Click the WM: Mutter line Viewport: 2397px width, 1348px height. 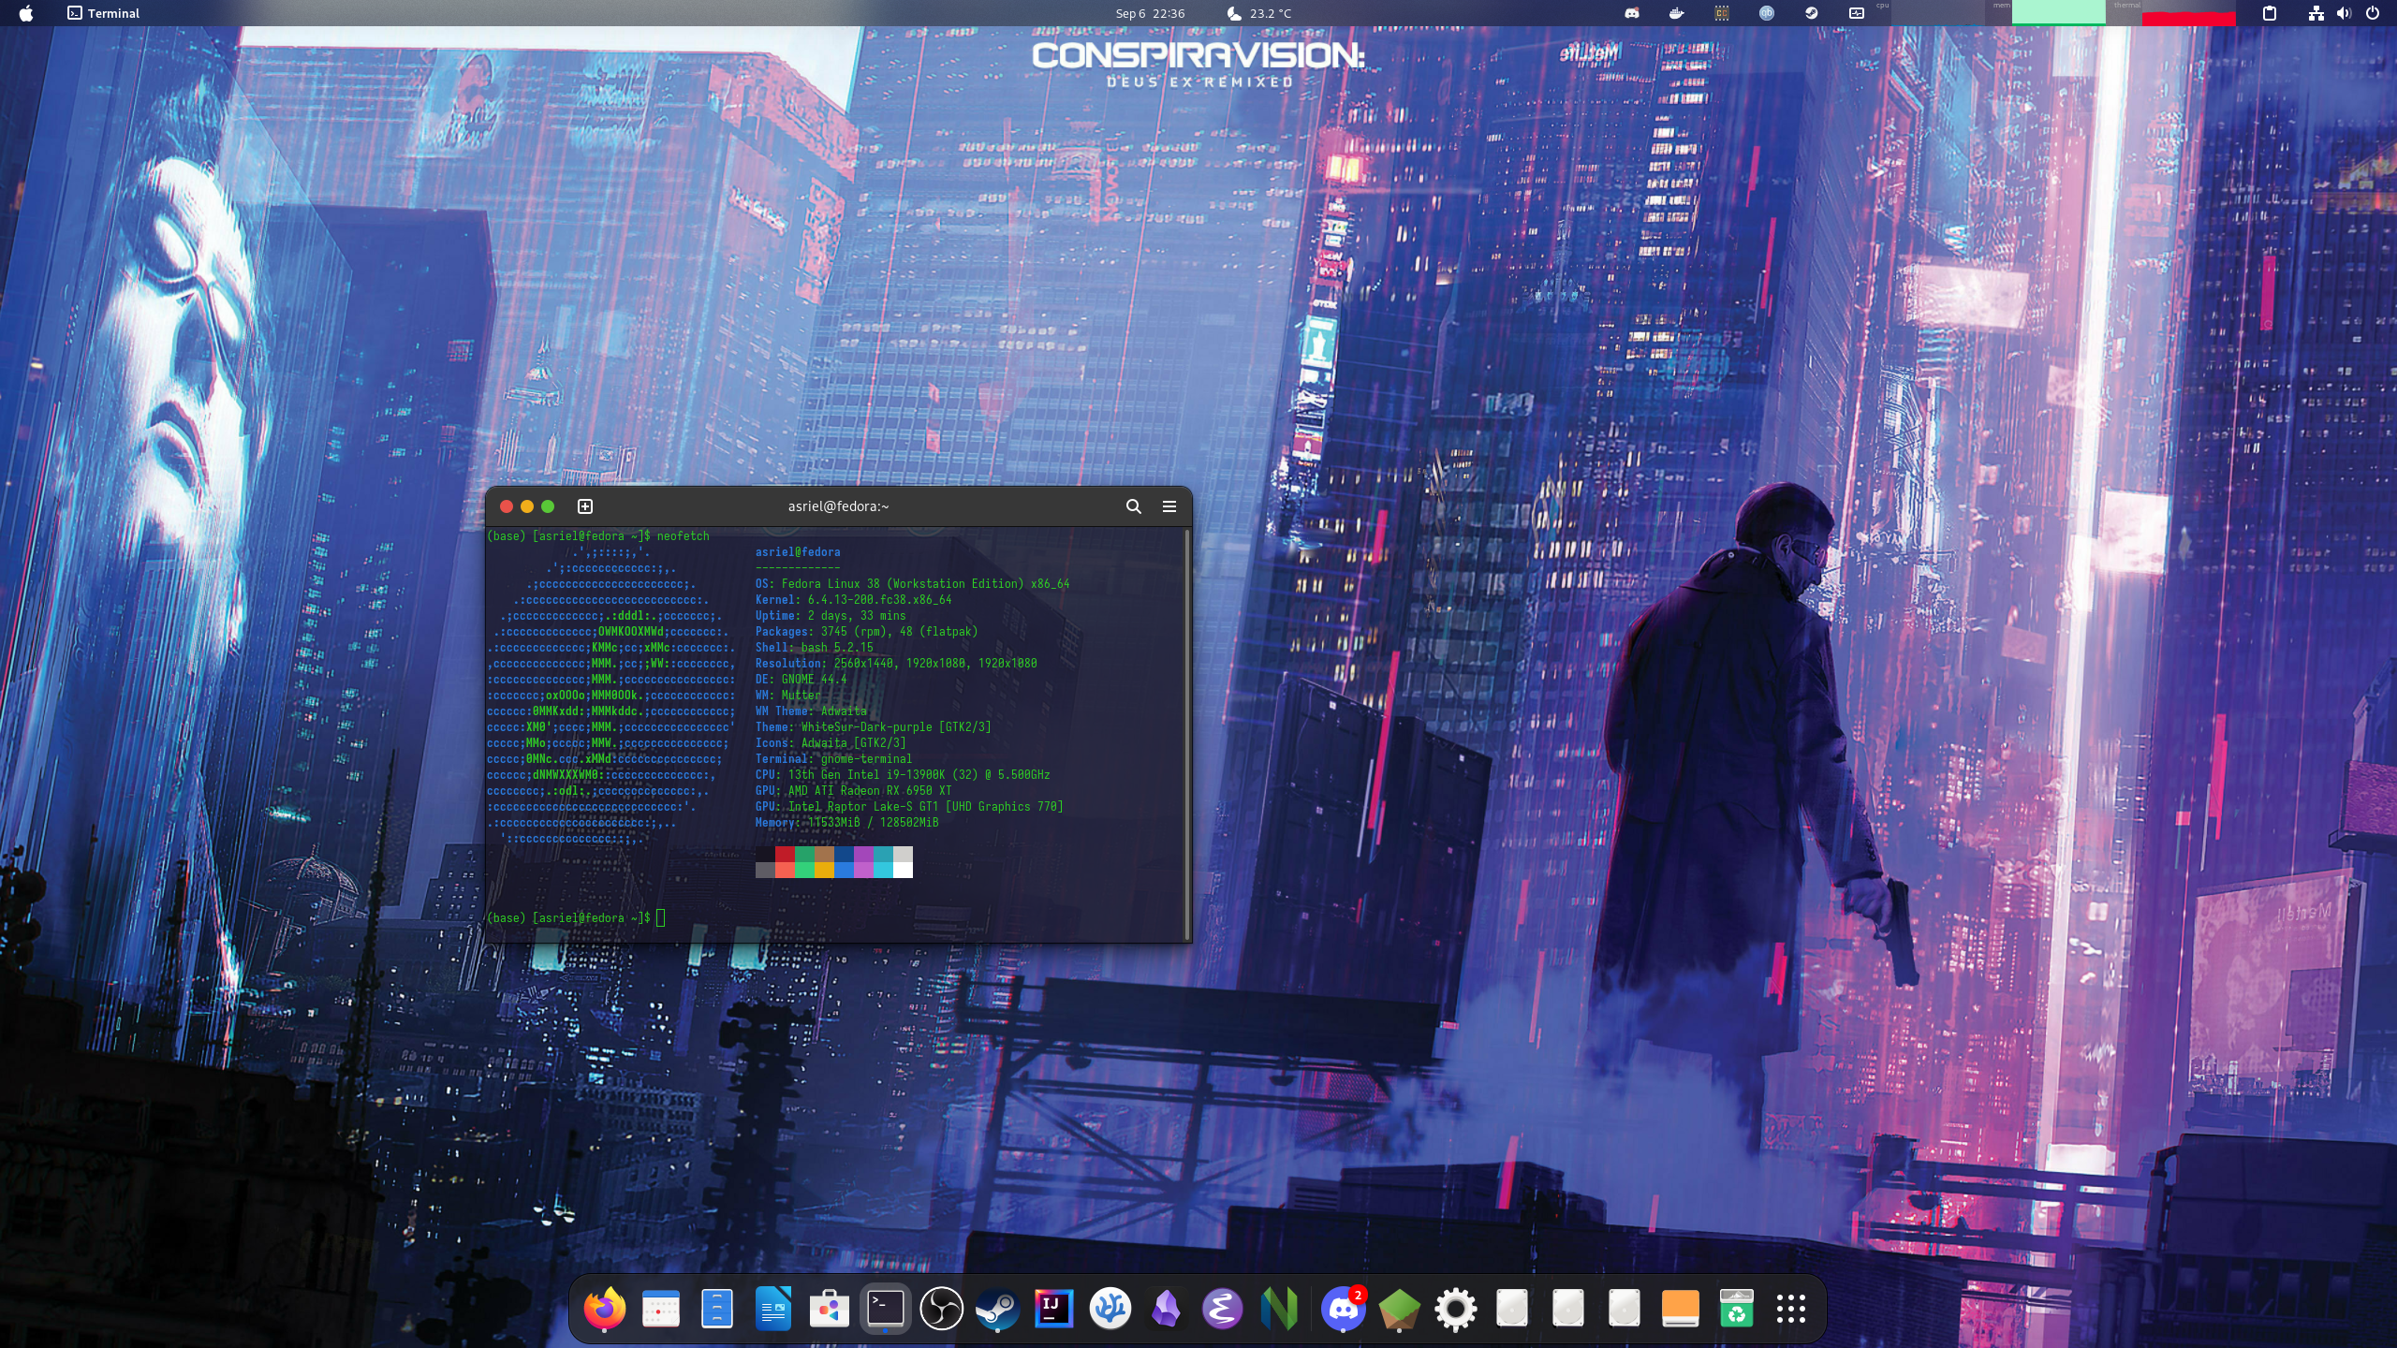[787, 696]
